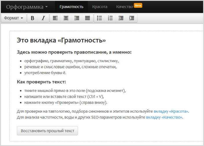Viewport: 204px width, 146px height.
Task: Toggle italic formatting button
Action: [x=43, y=18]
